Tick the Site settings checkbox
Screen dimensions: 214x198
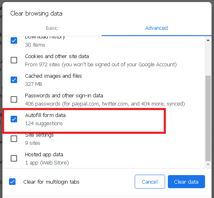click(14, 139)
